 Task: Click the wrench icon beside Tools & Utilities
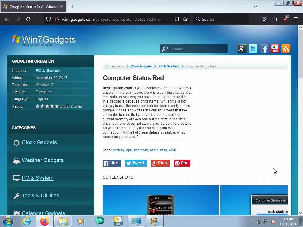(17, 196)
